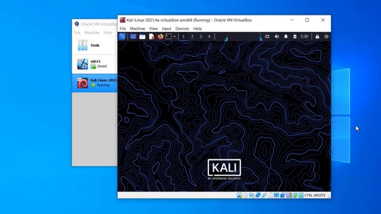Switch to Kali workspace 4
Image resolution: width=381 pixels, height=214 pixels.
point(209,36)
